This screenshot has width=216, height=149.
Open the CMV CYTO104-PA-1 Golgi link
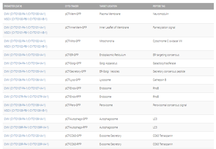tap(25, 63)
